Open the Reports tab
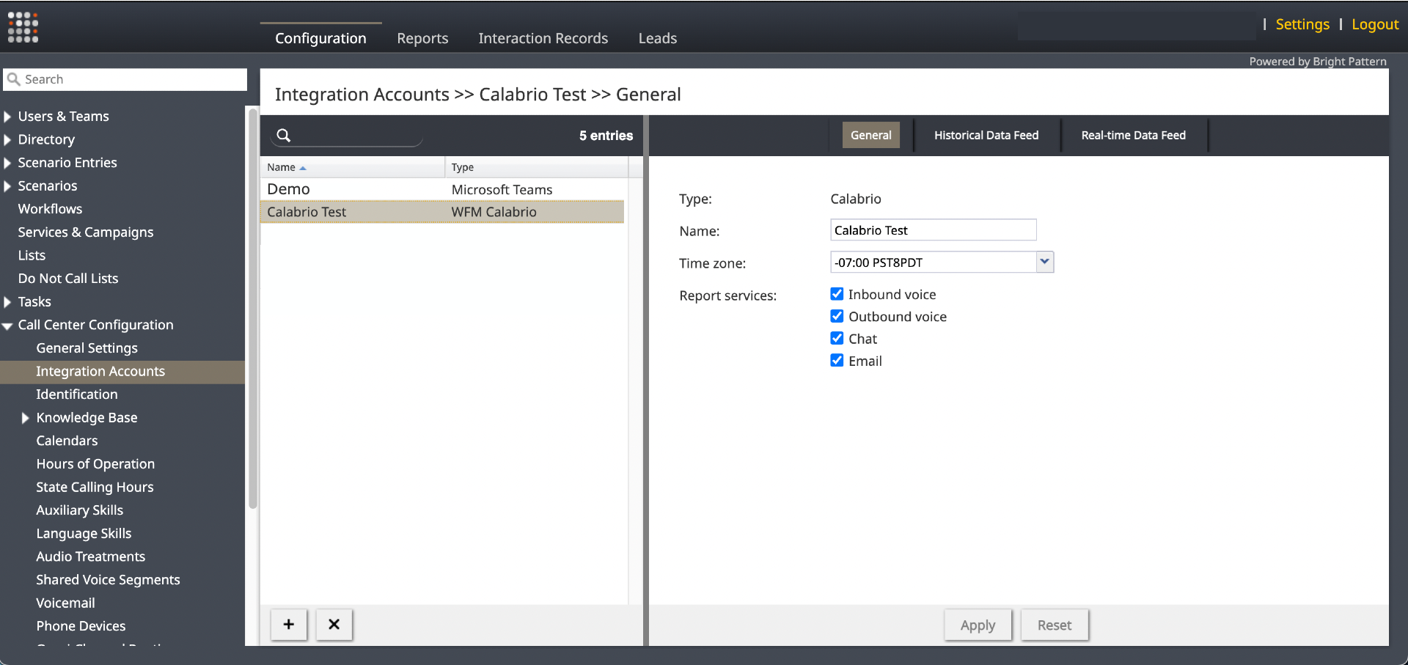The image size is (1408, 665). (x=422, y=38)
